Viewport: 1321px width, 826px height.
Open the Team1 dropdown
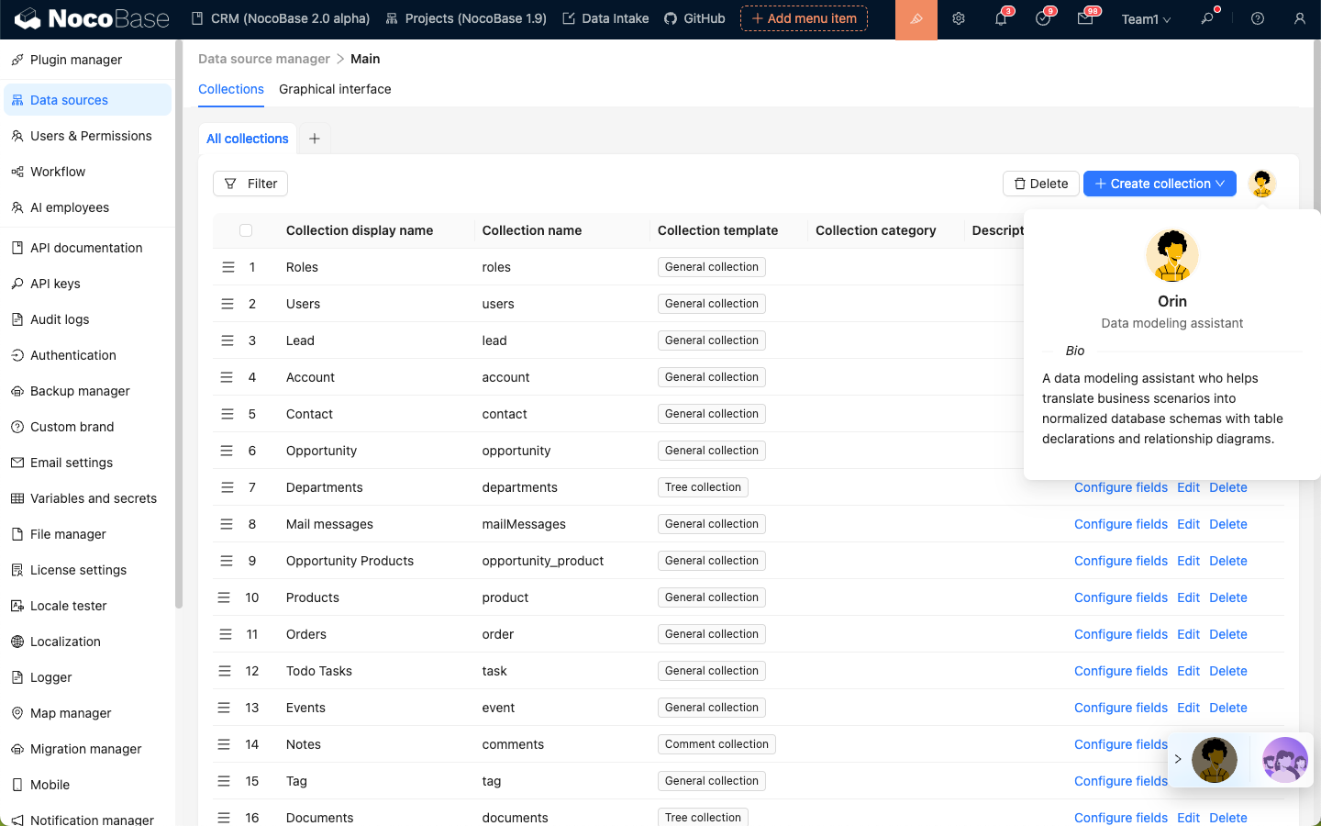pos(1146,19)
